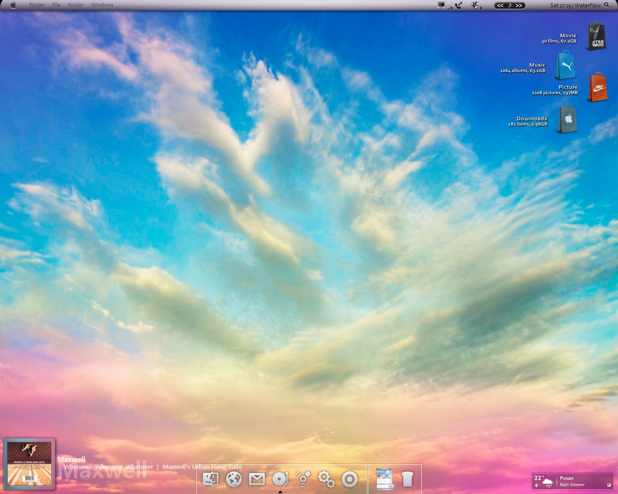
Task: Skip to next track with >> button
Action: click(519, 5)
